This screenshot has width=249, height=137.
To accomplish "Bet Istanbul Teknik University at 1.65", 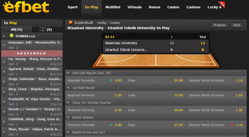I will 216,95.
